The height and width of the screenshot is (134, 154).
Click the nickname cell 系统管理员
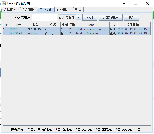point(36,29)
